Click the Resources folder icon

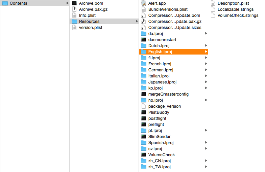click(x=74, y=22)
